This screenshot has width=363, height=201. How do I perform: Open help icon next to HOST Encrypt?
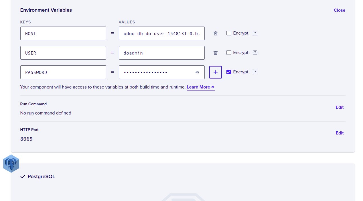click(x=255, y=33)
